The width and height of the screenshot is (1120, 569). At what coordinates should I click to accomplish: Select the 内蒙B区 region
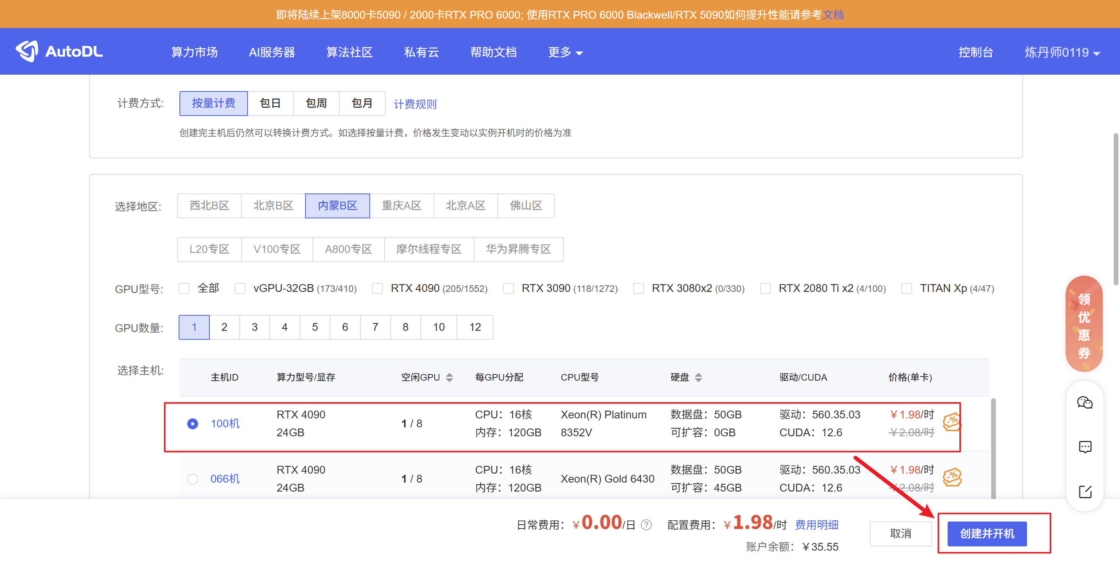[x=337, y=205]
